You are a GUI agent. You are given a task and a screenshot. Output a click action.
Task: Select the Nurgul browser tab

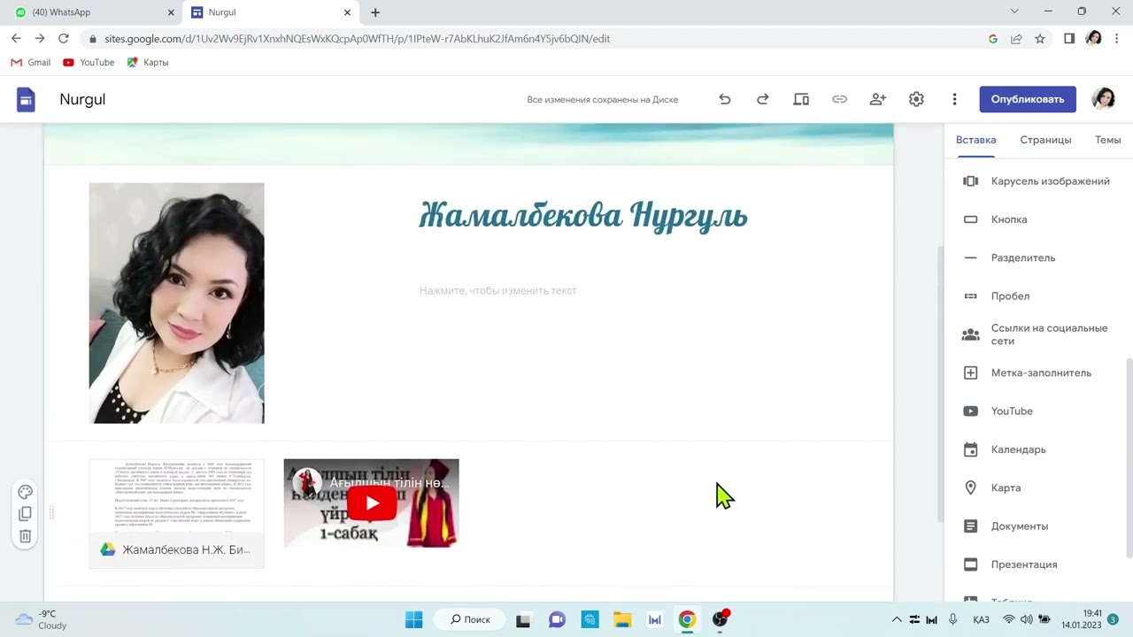click(x=271, y=12)
